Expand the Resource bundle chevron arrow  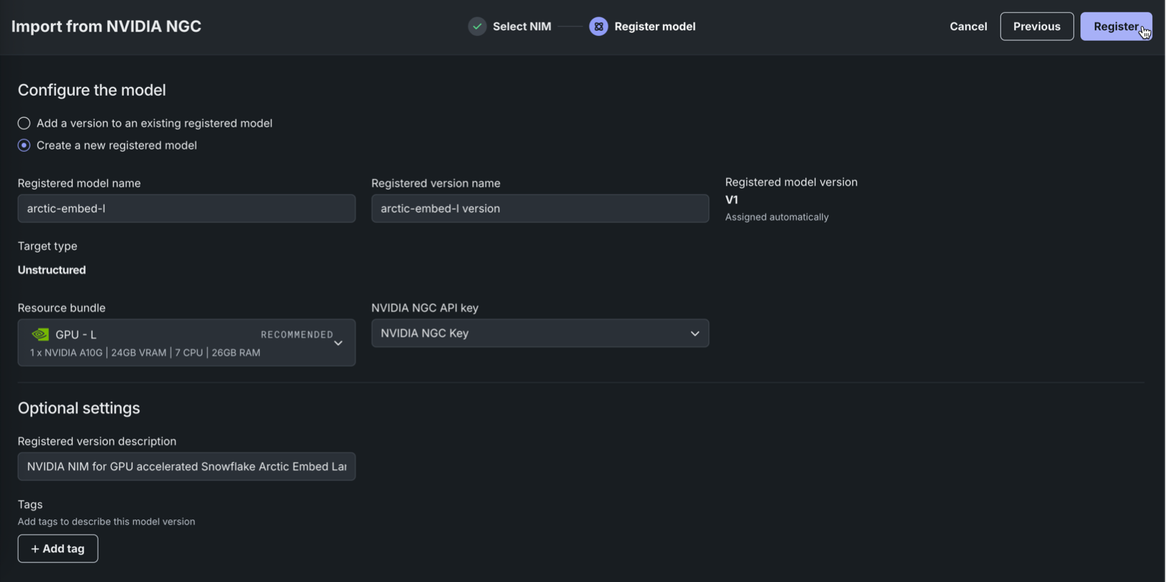338,343
